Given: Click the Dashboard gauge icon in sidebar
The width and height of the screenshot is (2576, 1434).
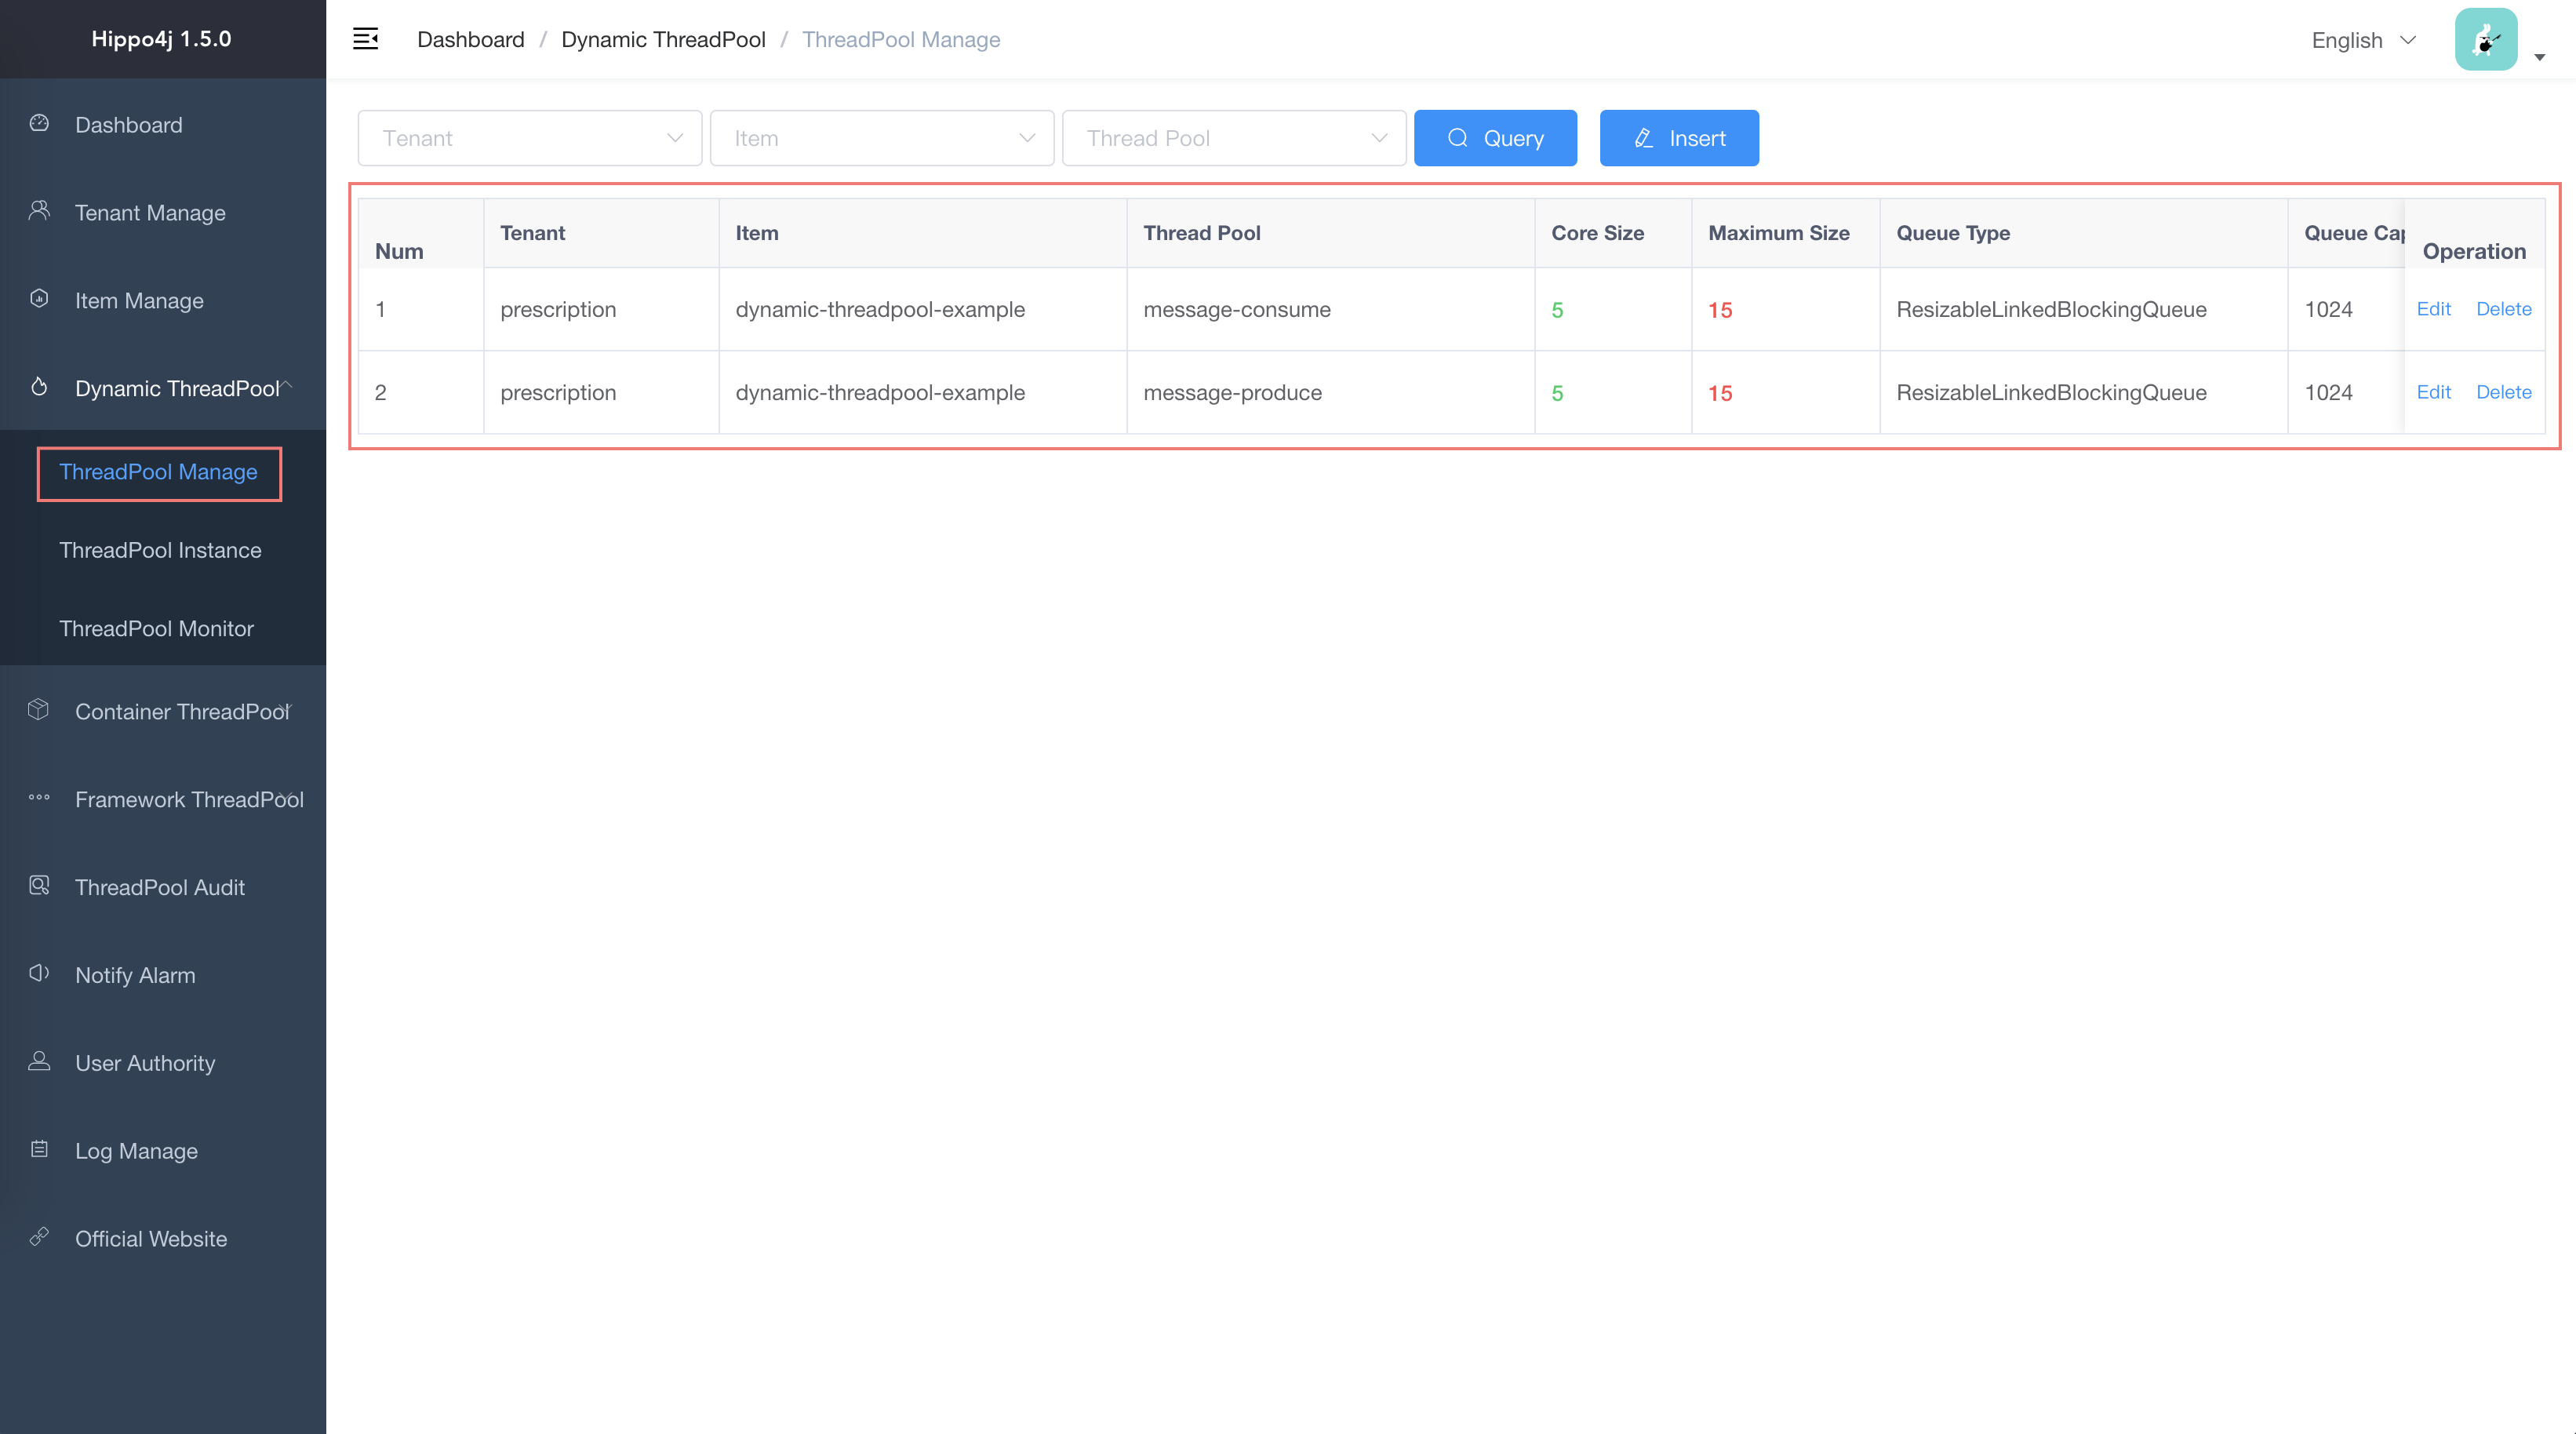Looking at the screenshot, I should tap(39, 123).
